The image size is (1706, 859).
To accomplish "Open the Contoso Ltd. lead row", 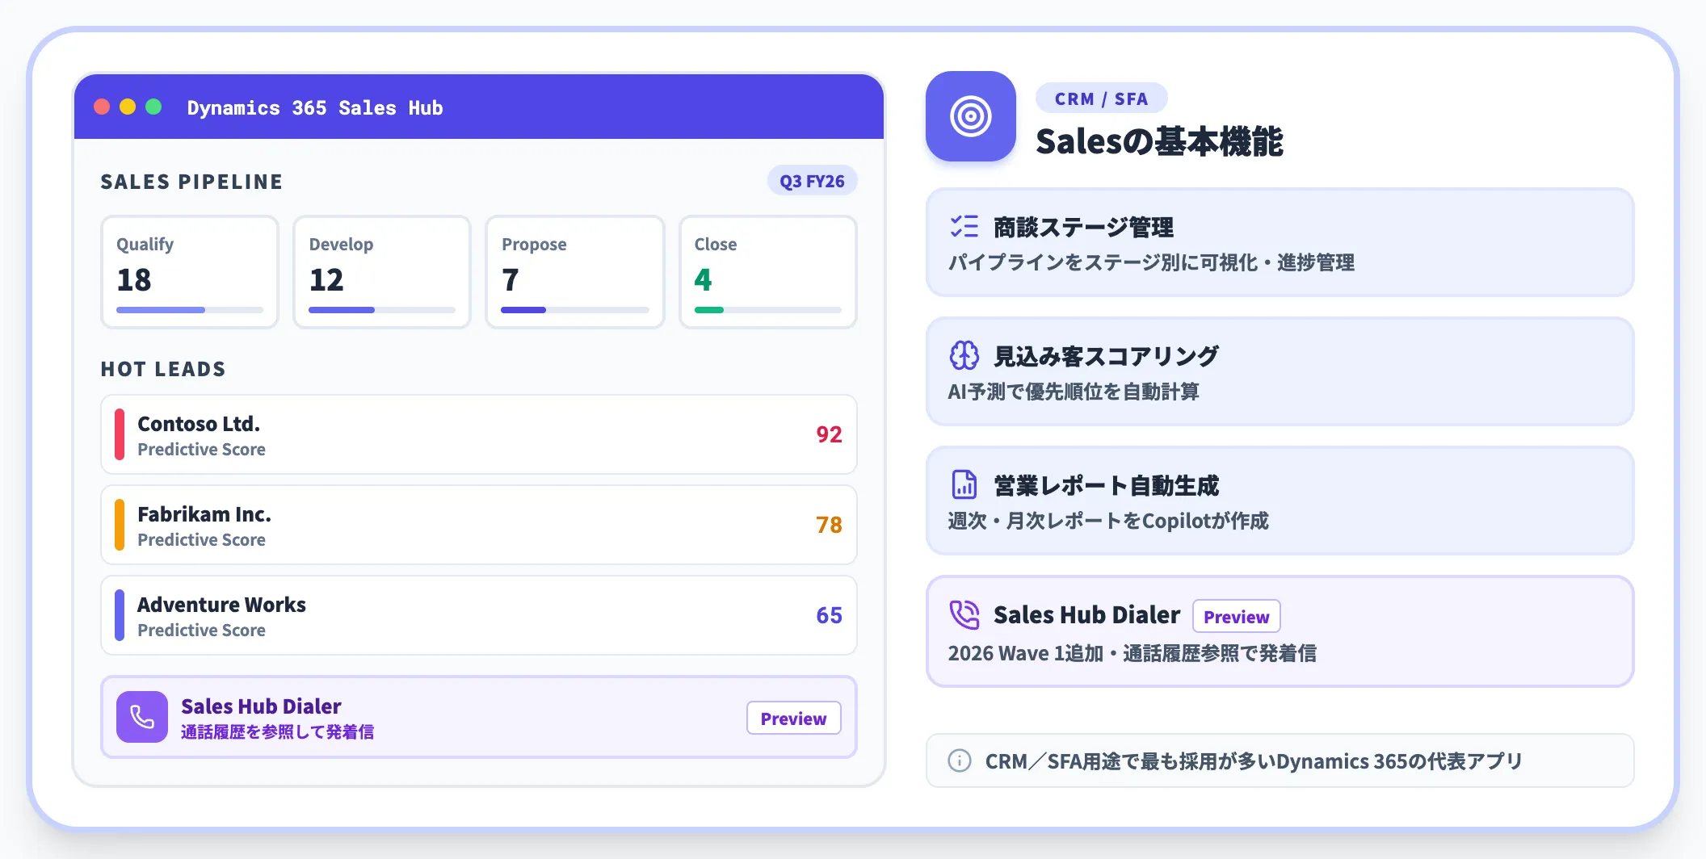I will coord(479,434).
